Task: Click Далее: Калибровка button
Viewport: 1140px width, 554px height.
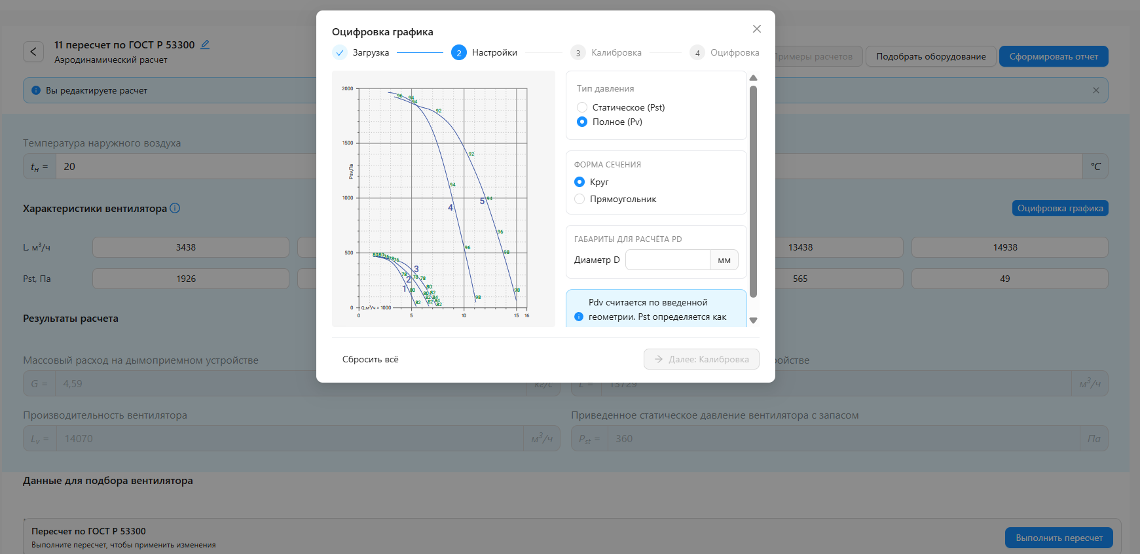Action: point(701,359)
